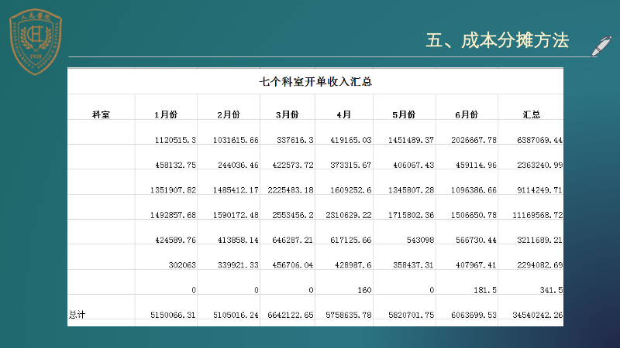Select cell value 1120515.3

tap(175, 140)
